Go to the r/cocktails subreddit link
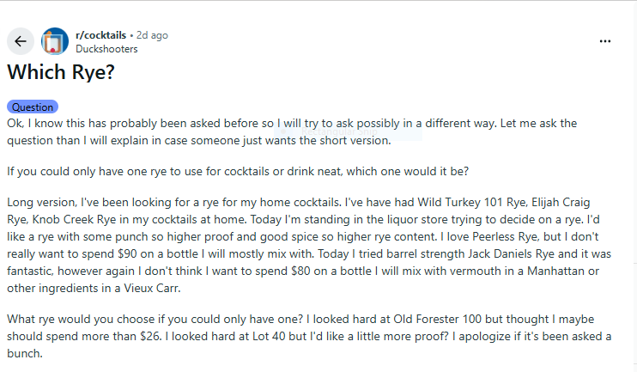 pos(100,35)
